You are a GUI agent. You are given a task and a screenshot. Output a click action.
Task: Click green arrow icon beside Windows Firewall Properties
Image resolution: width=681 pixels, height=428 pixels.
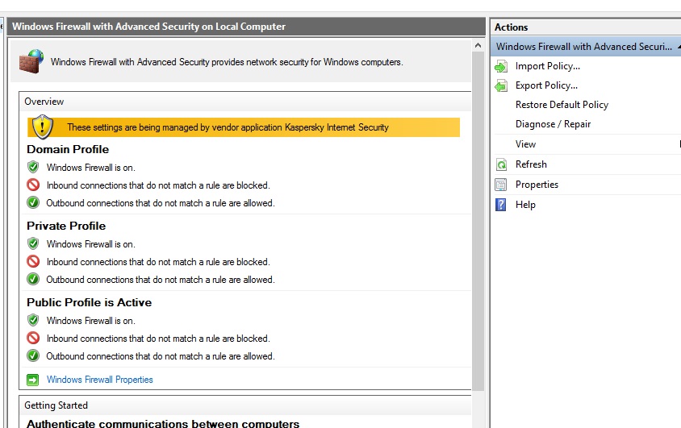click(32, 380)
